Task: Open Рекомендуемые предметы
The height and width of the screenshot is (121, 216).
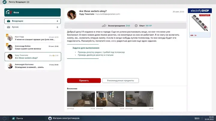Action: (x=120, y=81)
